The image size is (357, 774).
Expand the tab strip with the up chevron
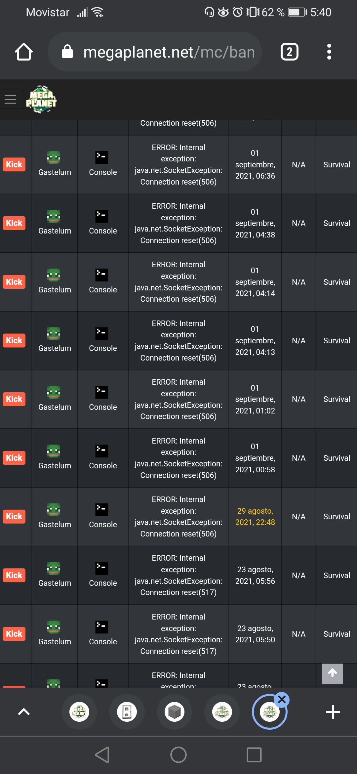coord(24,711)
